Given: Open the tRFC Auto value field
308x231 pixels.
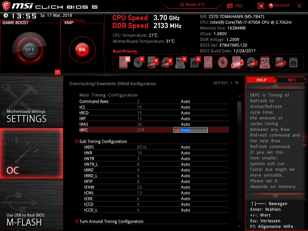Looking at the screenshot, I should point(190,130).
